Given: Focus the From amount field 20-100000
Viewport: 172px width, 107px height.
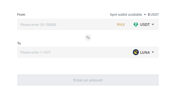Looking at the screenshot, I should (x=67, y=24).
